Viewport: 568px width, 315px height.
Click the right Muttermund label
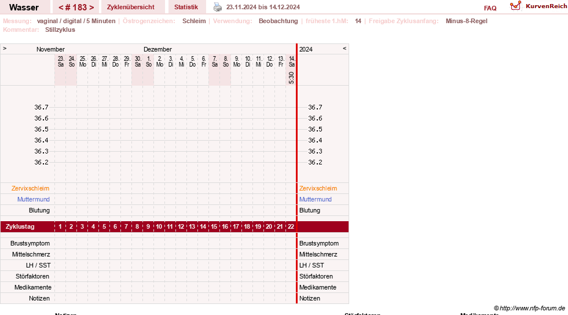pos(315,199)
